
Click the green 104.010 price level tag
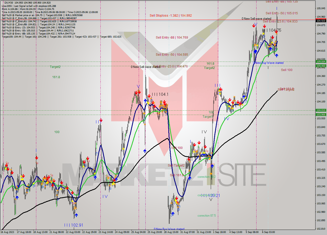[321, 110]
